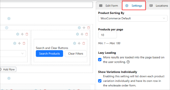The width and height of the screenshot is (170, 90).
Task: Click the 'Lazy Loading' heading
Action: [x=107, y=53]
